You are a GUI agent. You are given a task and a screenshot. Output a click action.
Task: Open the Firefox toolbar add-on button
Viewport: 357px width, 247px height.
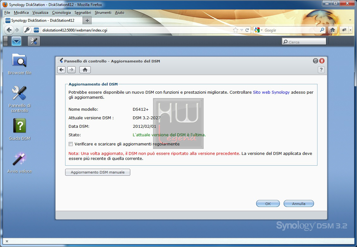pos(344,30)
